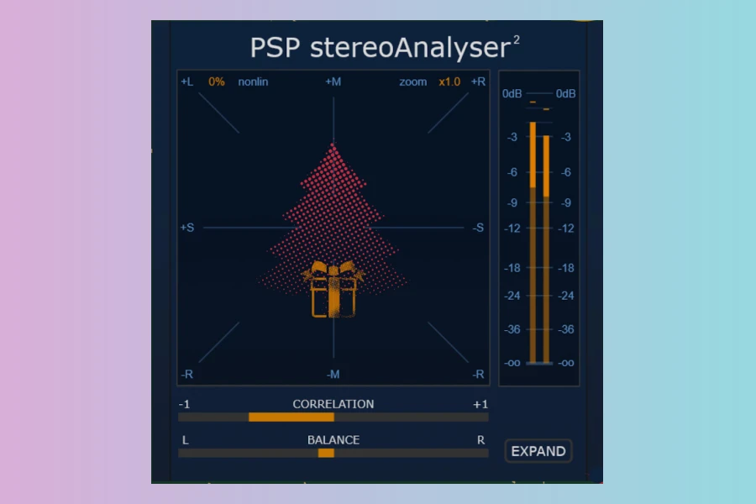Click the right 0dB meter readout
Screen dimensions: 756x504
pyautogui.click(x=566, y=93)
